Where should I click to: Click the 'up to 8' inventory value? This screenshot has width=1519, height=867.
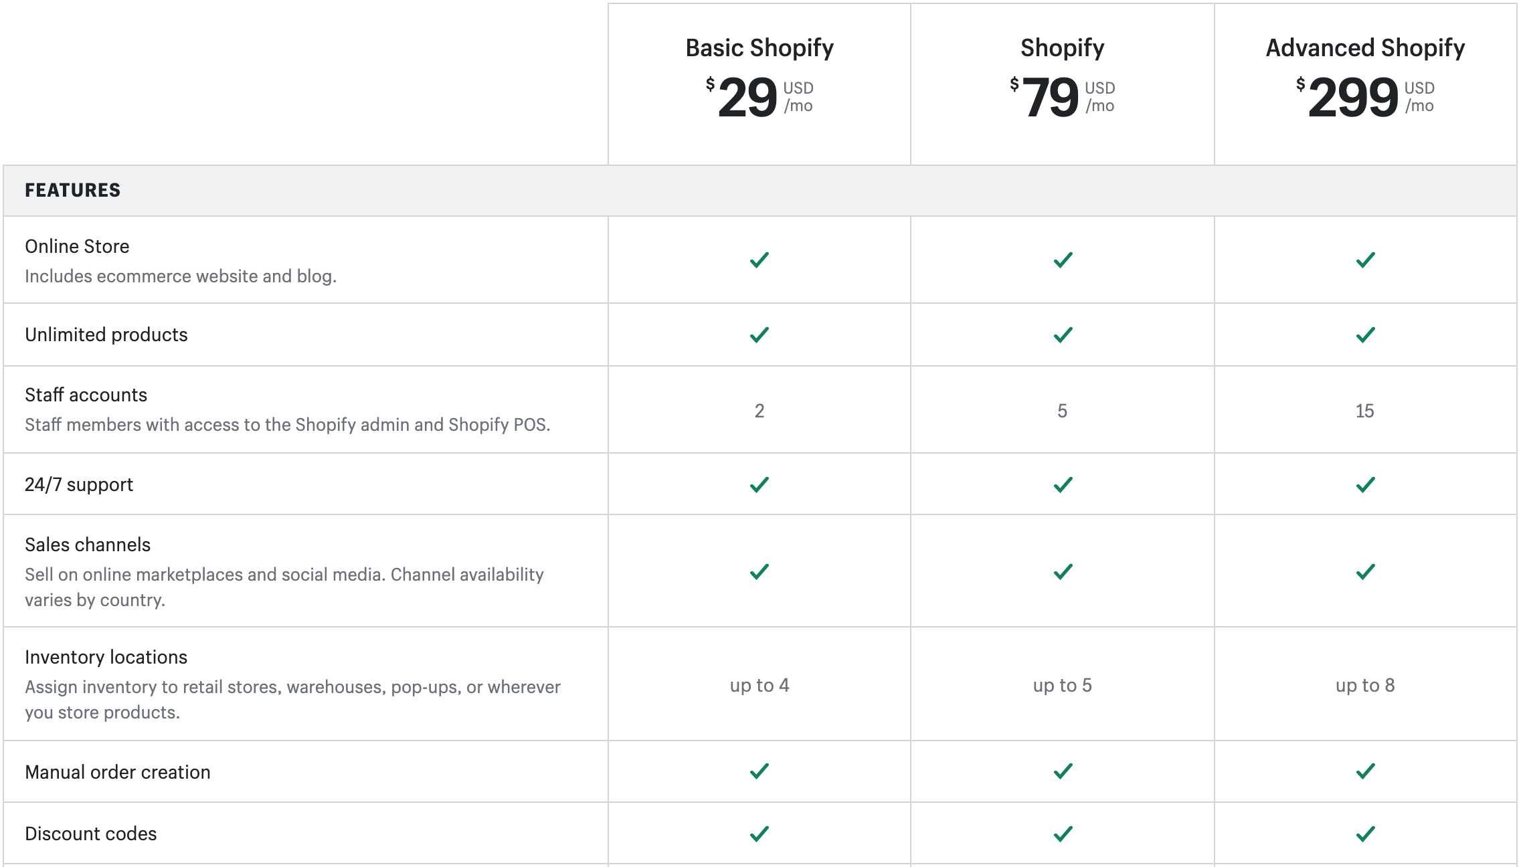(x=1365, y=685)
